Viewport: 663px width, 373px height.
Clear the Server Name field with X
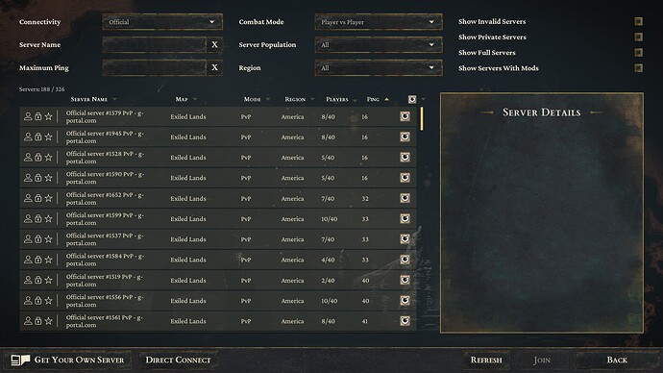point(215,45)
